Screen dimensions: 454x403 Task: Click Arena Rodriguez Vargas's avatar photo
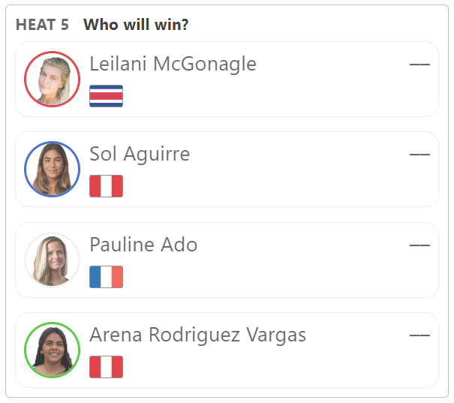[52, 350]
